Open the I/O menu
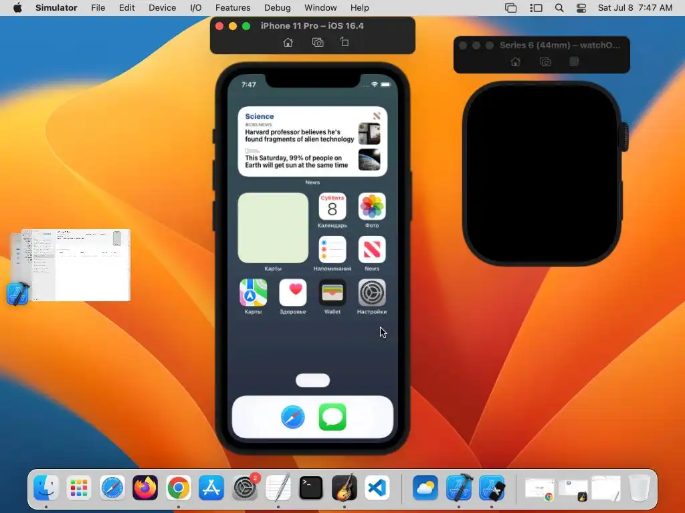This screenshot has height=513, width=685. [196, 8]
